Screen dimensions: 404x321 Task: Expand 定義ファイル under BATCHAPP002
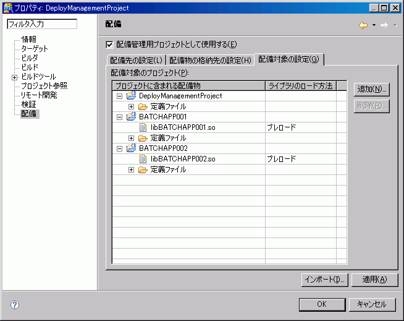pos(131,170)
